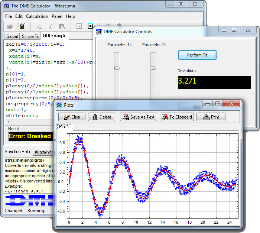Viewport: 260px width, 233px height.
Task: Click code line p[1]=2,
Action: (x=16, y=80)
